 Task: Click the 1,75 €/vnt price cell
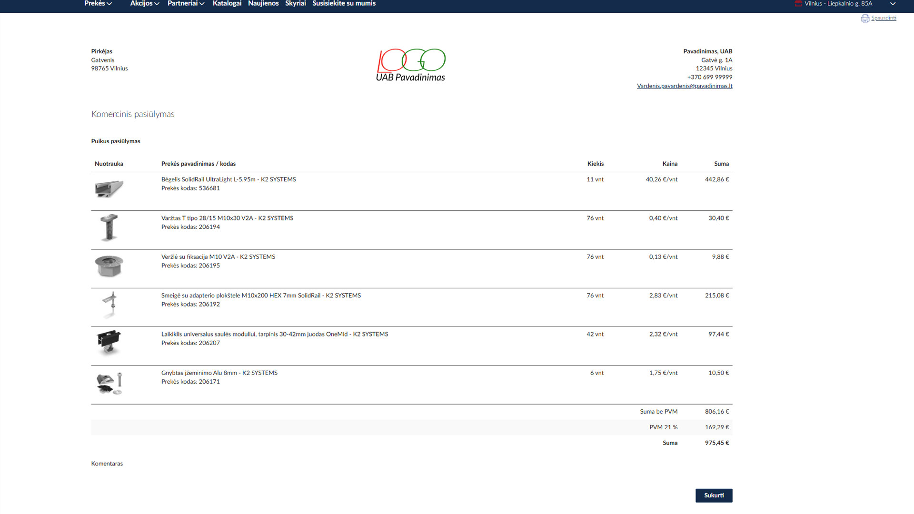[663, 373]
